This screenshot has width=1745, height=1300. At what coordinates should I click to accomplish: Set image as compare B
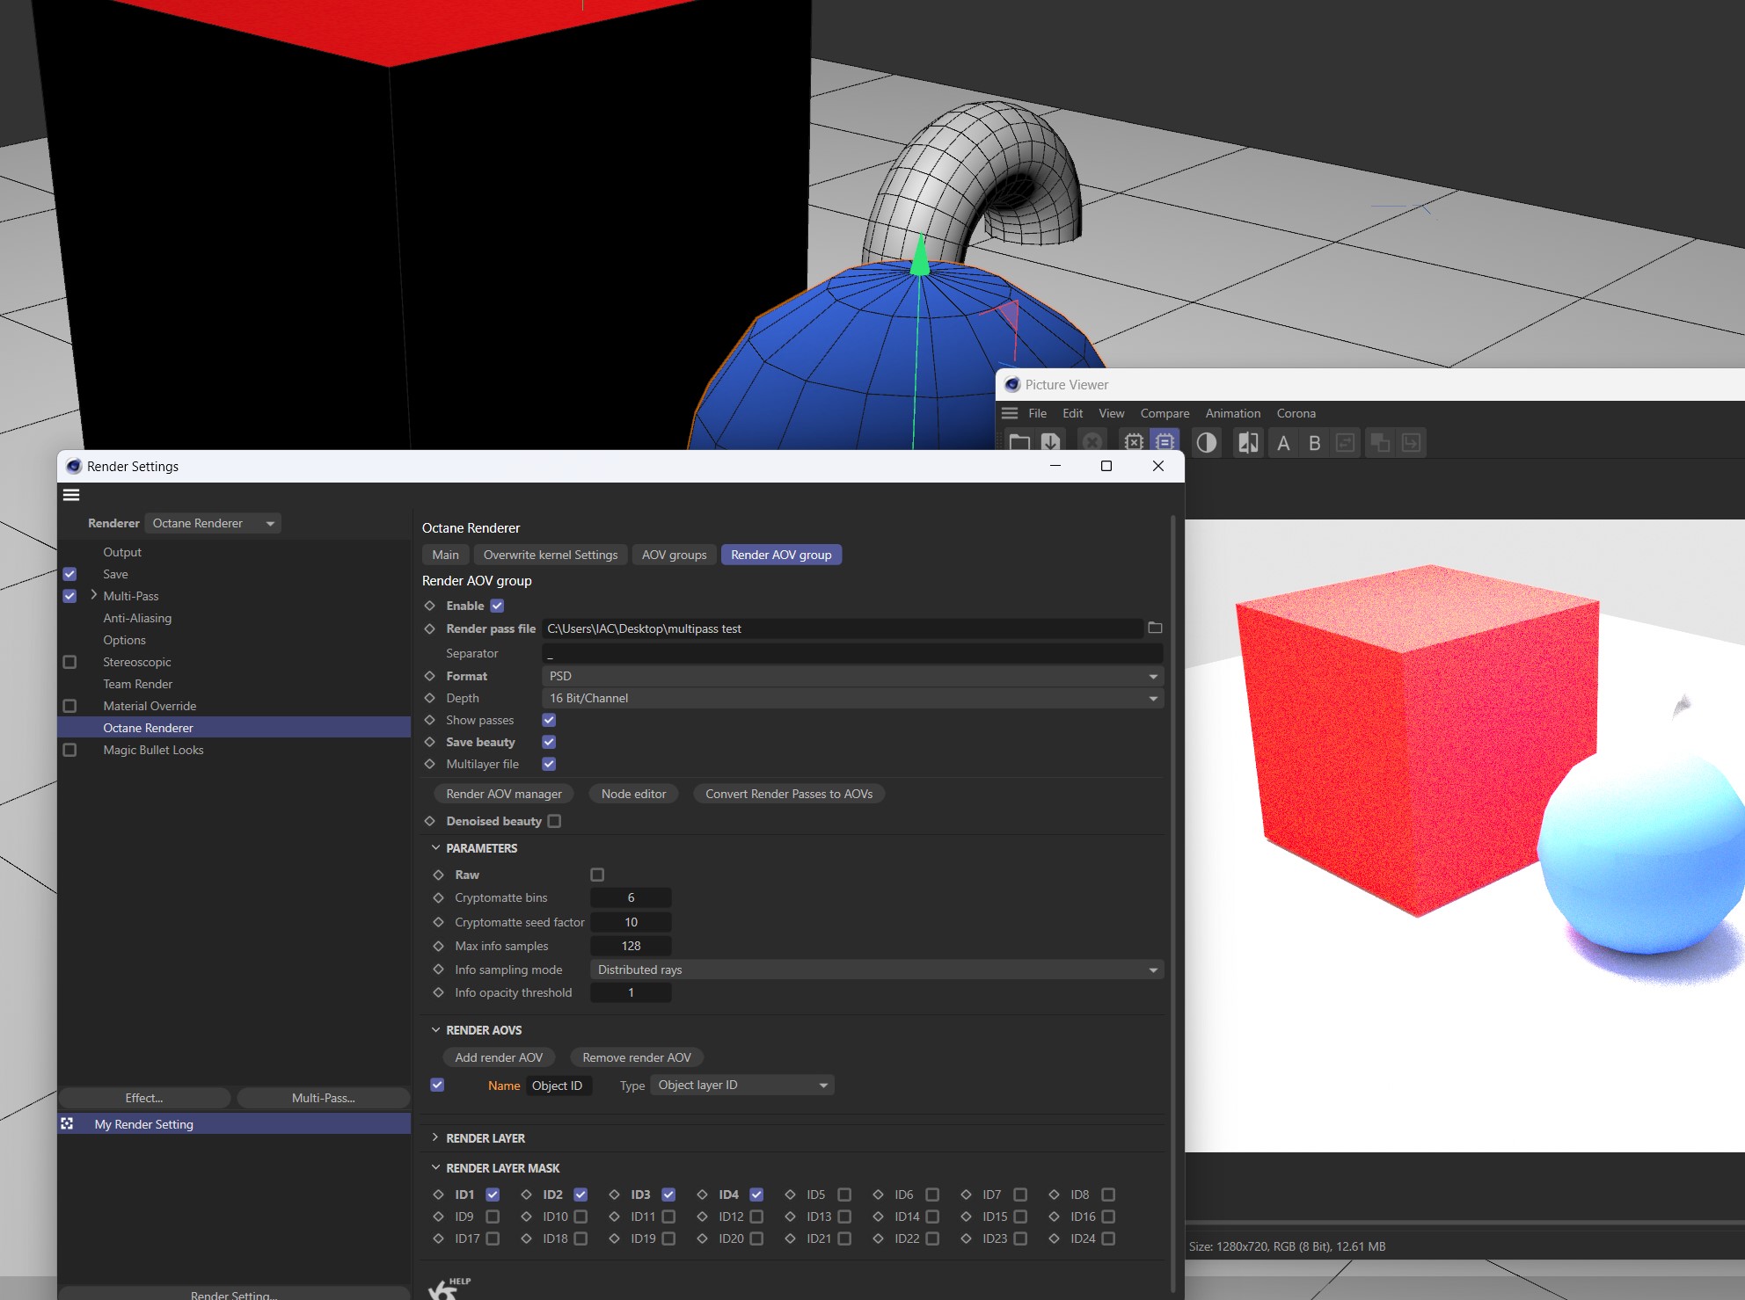pyautogui.click(x=1314, y=442)
